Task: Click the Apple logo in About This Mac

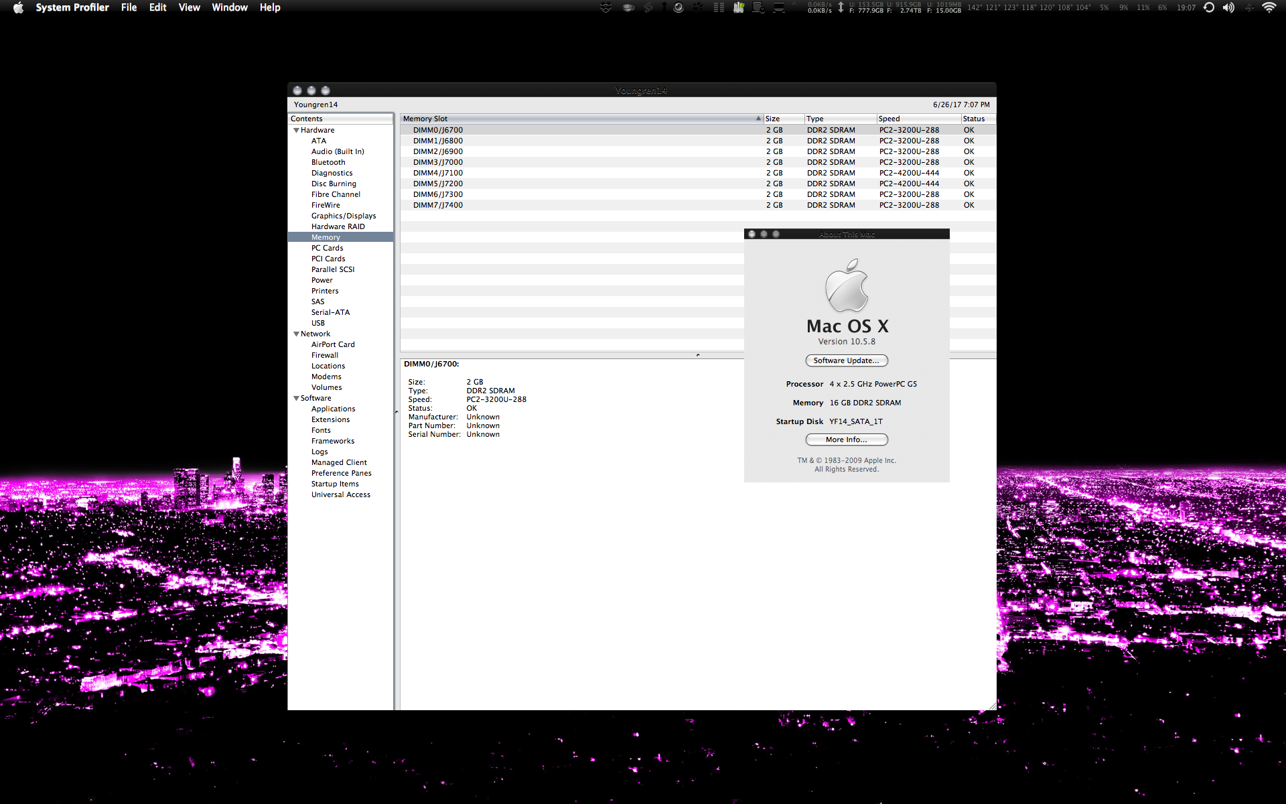Action: pos(847,287)
